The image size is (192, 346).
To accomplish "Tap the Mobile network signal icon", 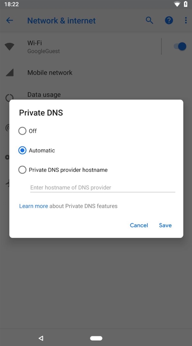I will pos(10,73).
